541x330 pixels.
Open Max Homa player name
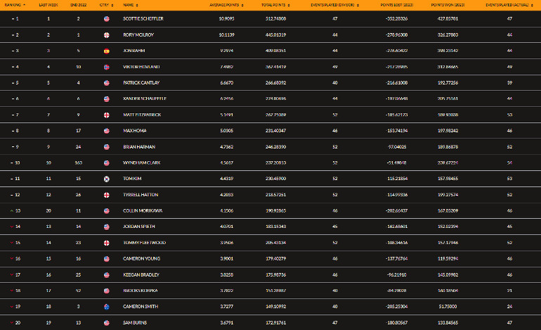tap(135, 131)
